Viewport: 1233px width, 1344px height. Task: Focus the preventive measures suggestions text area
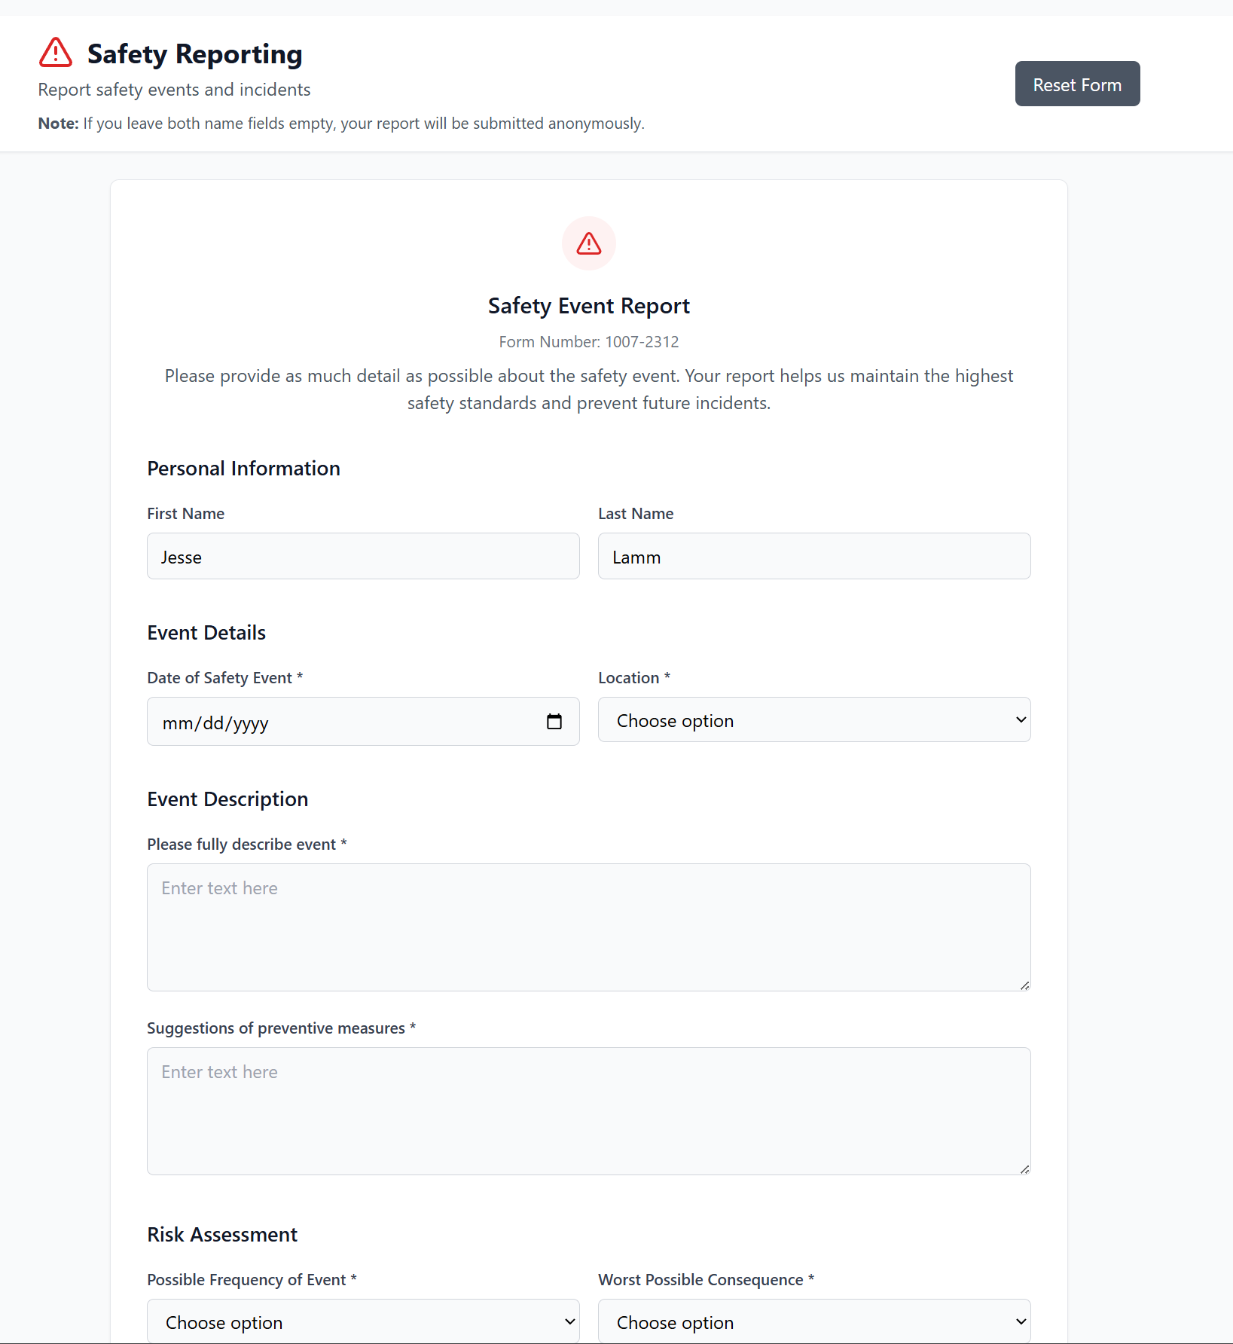coord(588,1111)
